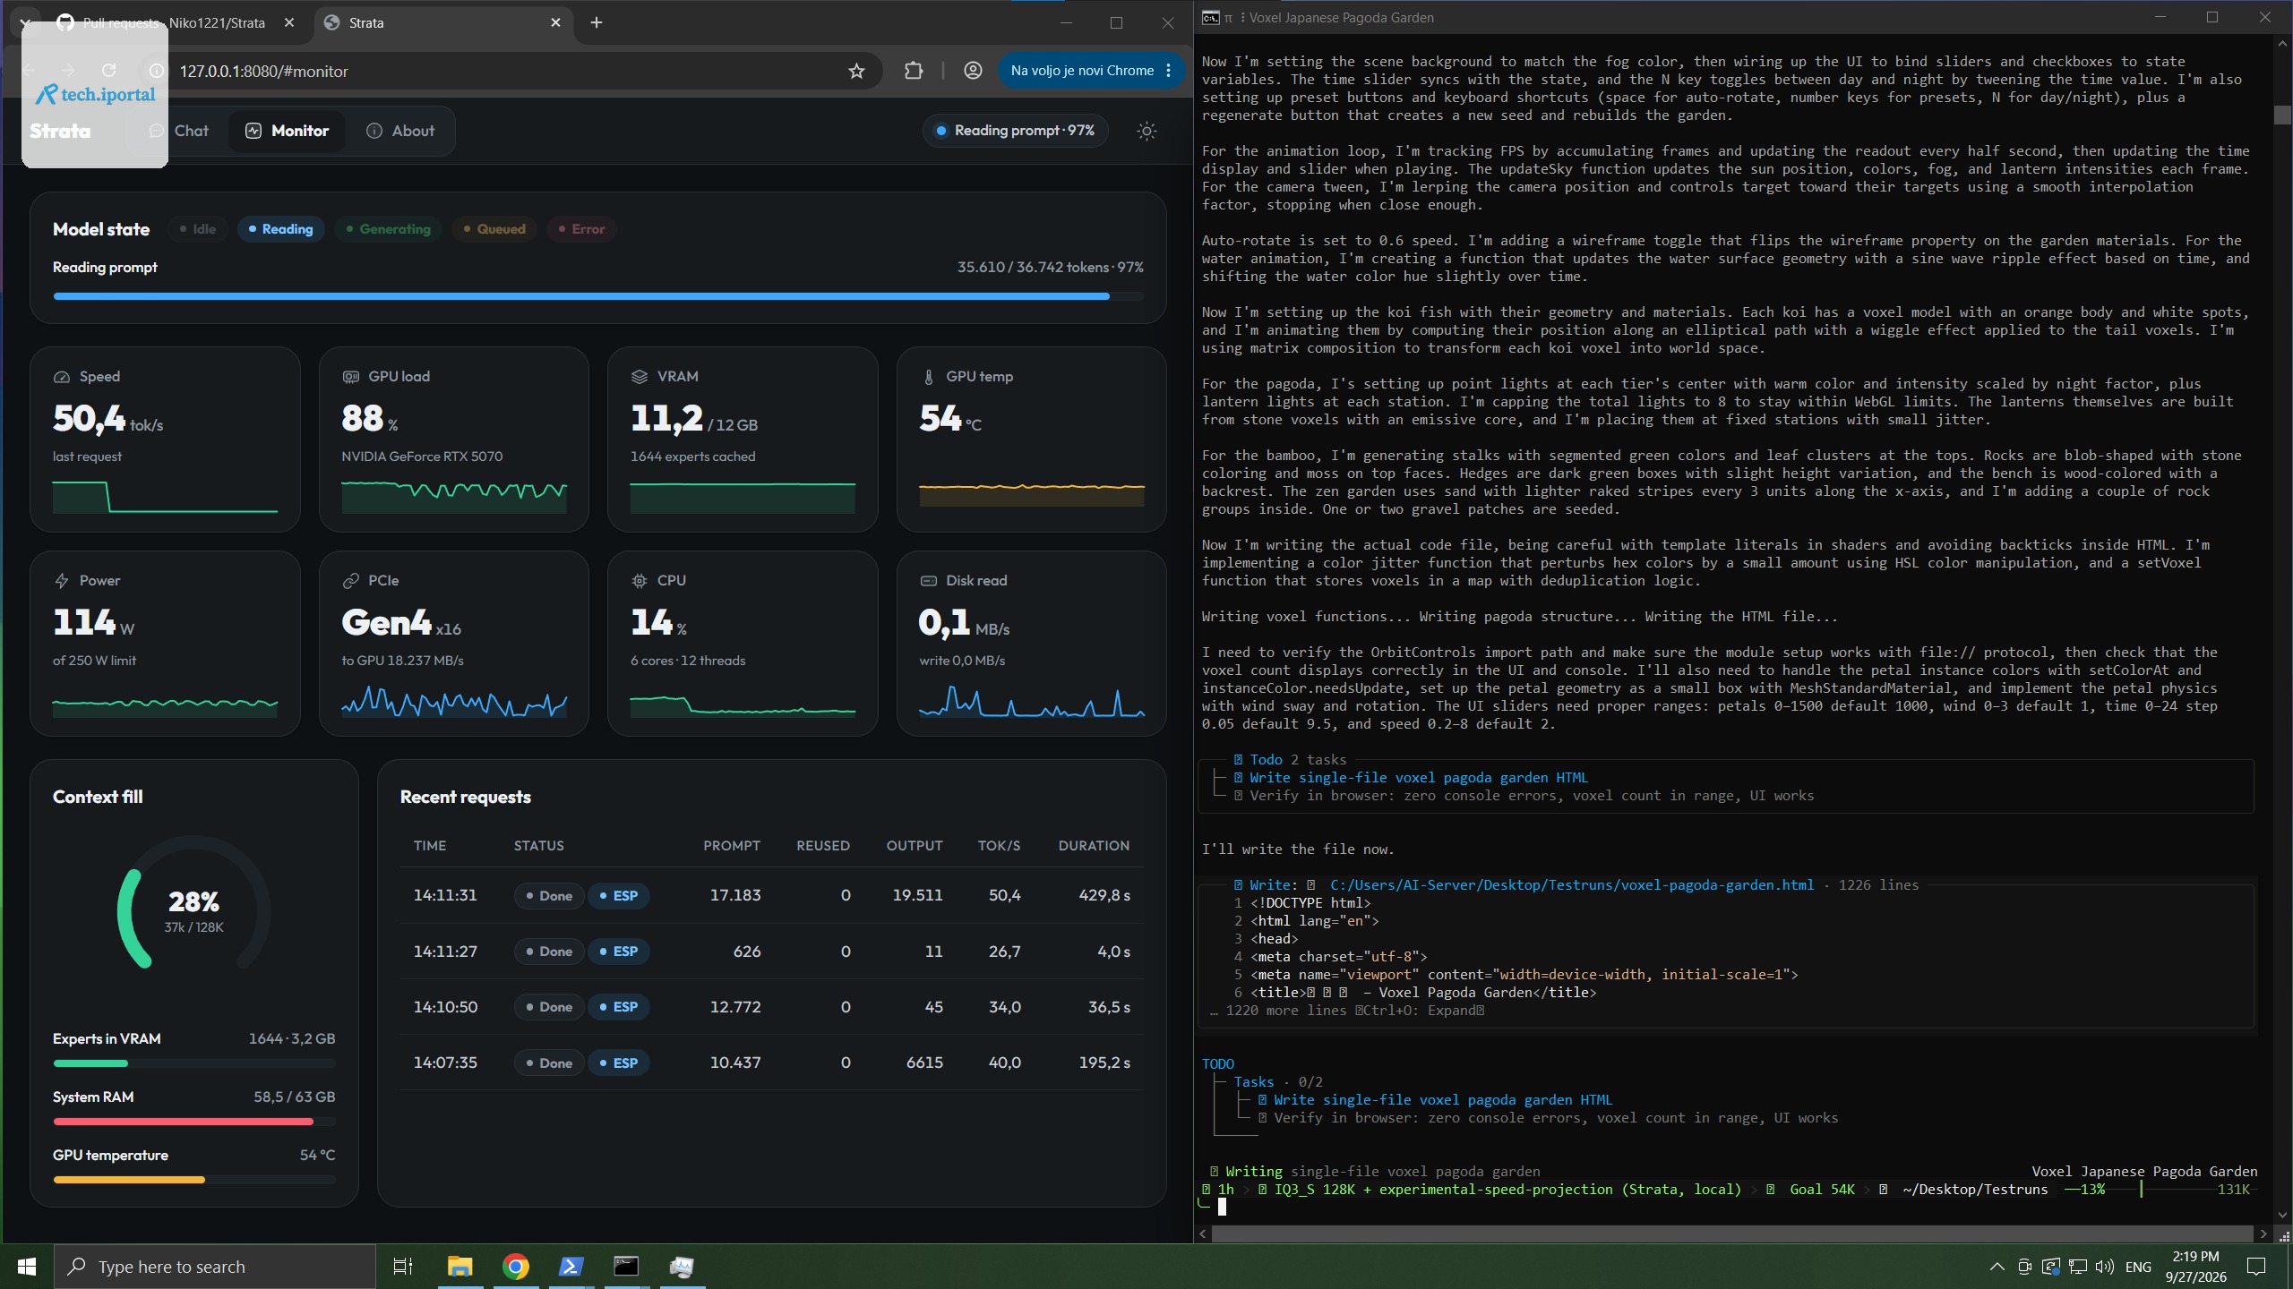Close the Strata browser tab
The width and height of the screenshot is (2293, 1289).
pos(555,22)
